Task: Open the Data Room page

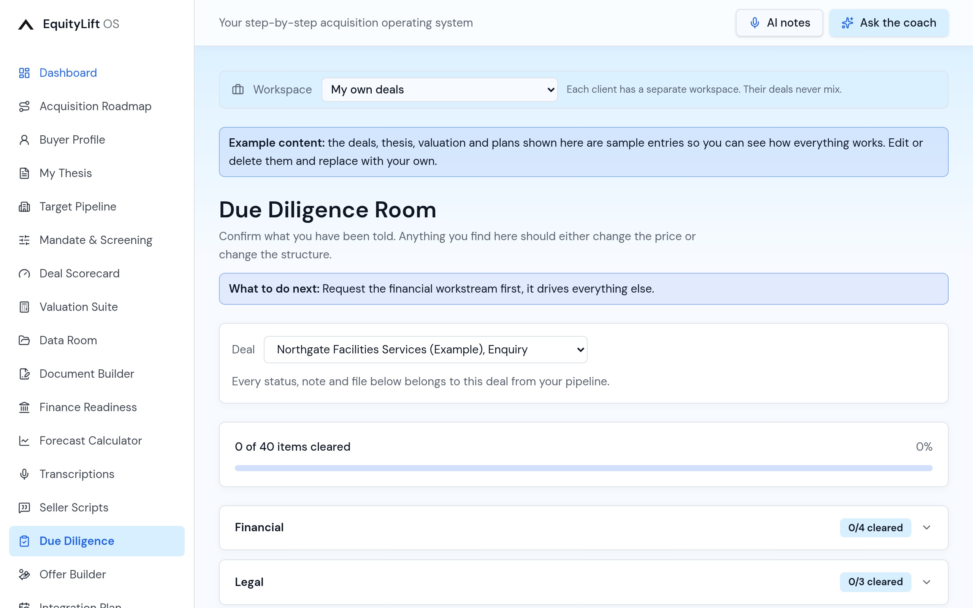Action: point(97,340)
